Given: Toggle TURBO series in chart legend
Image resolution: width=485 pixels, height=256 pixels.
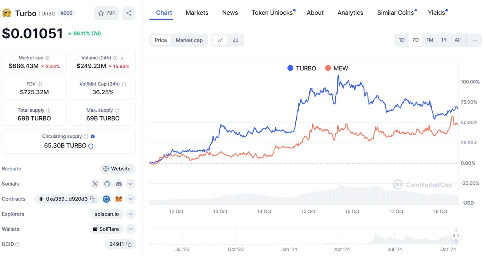Looking at the screenshot, I should pyautogui.click(x=302, y=69).
